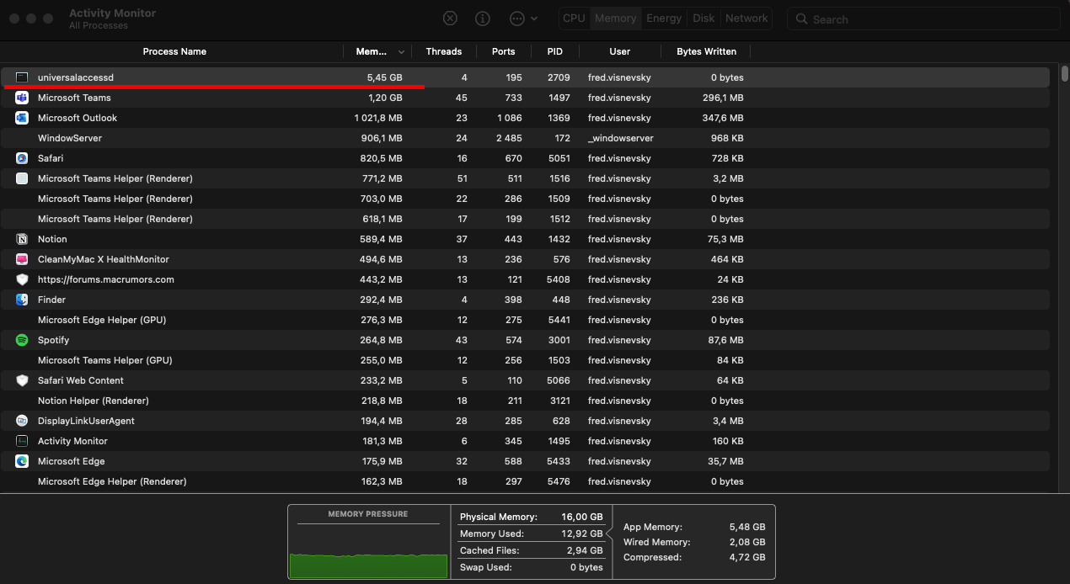Screen dimensions: 1070x584
Task: Click the App Memory 5,48 GB entry
Action: point(694,527)
